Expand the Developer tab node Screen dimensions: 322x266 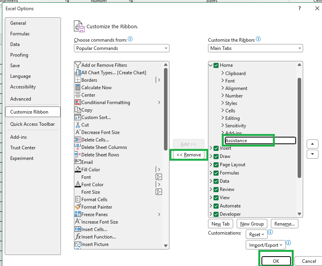[211, 214]
